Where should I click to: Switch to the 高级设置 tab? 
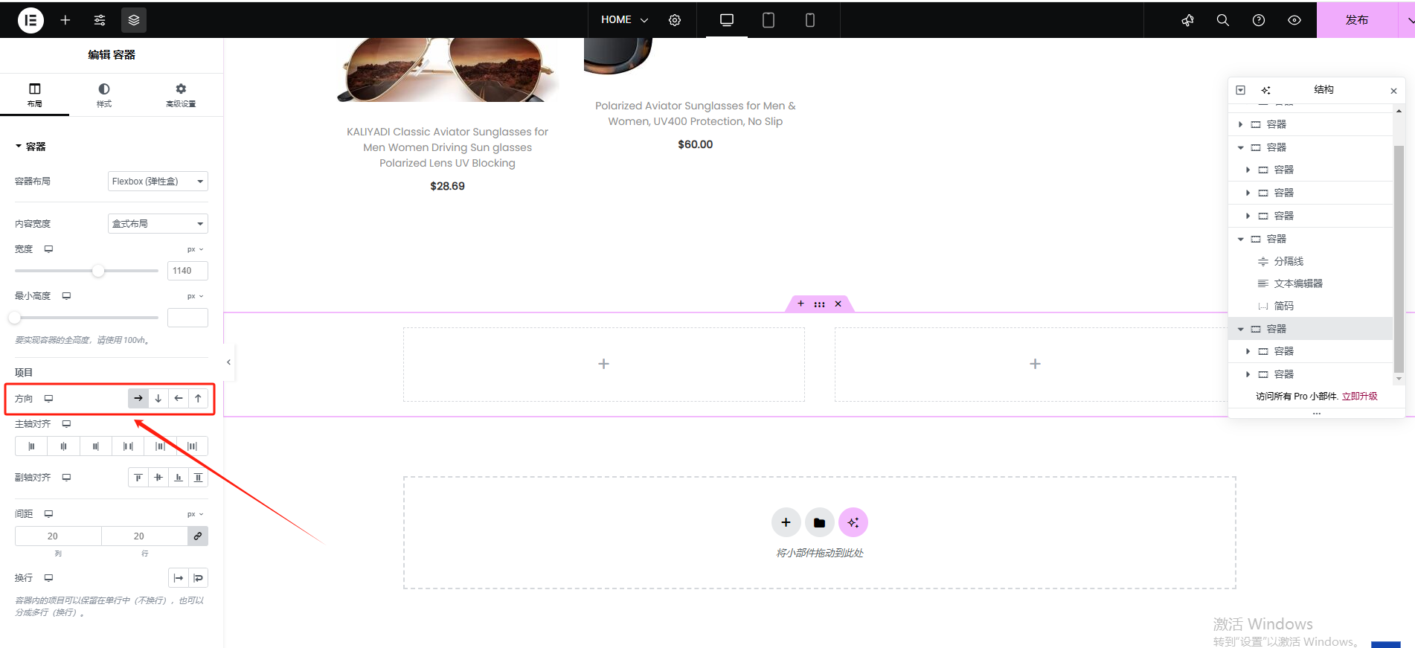tap(181, 94)
